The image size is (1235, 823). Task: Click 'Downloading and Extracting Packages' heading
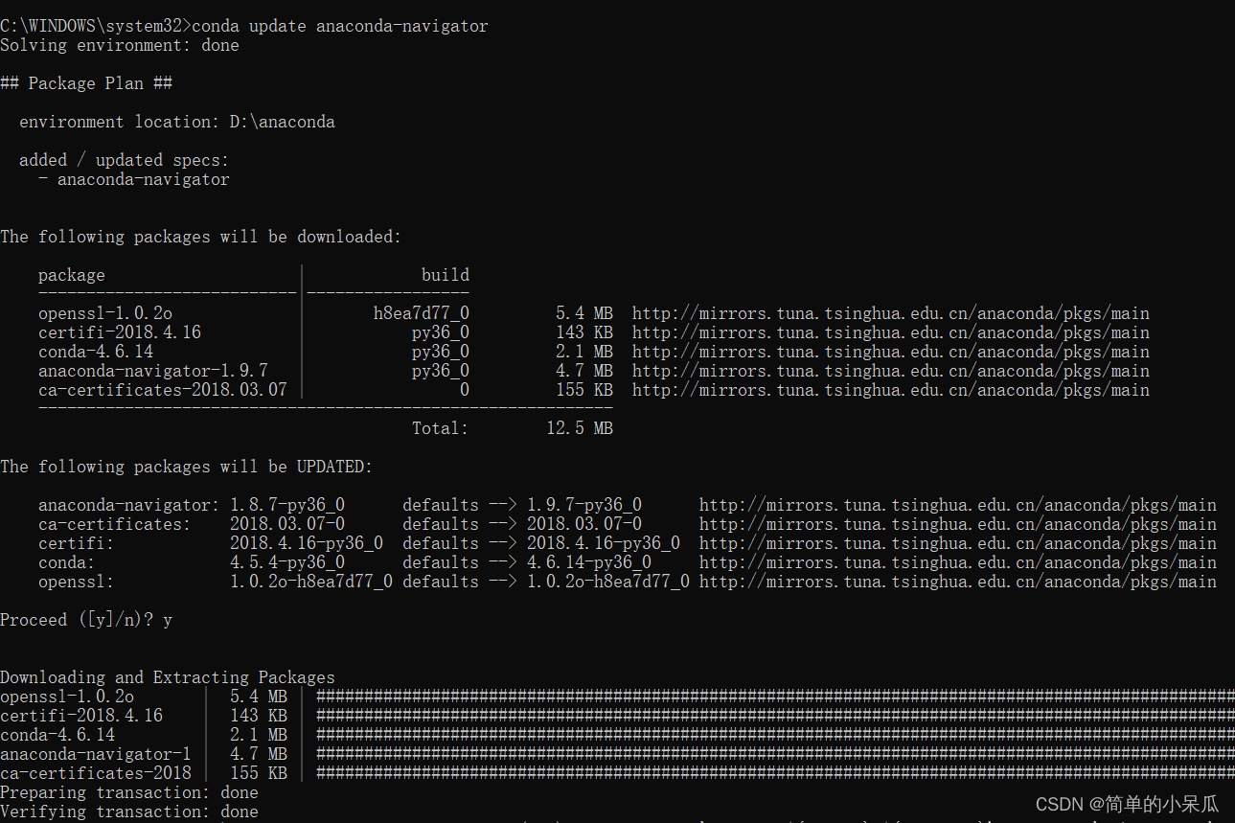[168, 677]
